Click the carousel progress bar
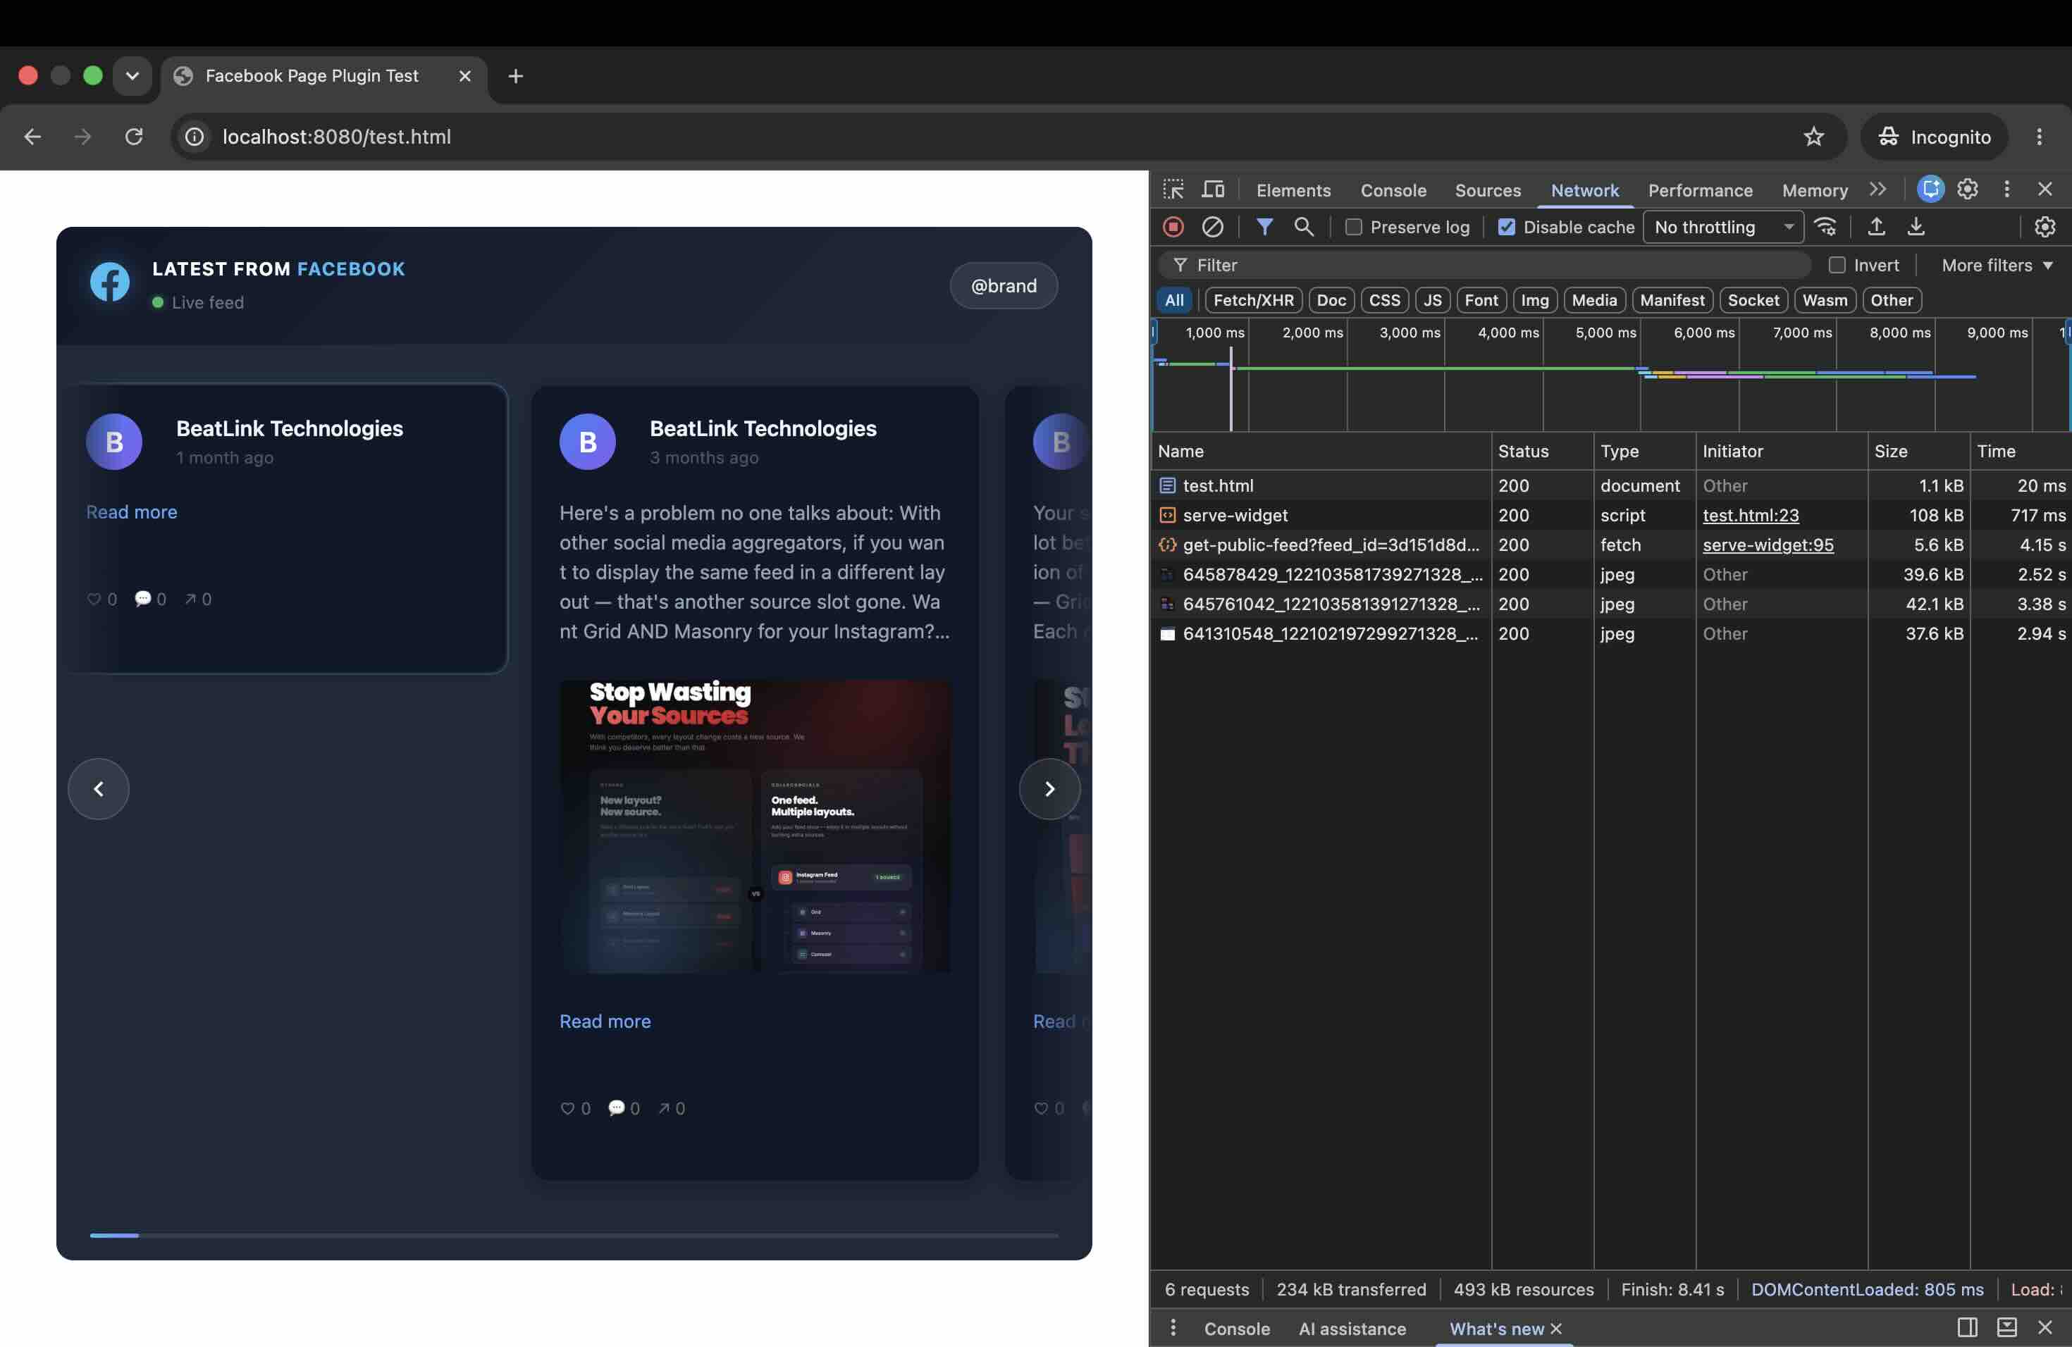Viewport: 2072px width, 1347px height. click(574, 1235)
